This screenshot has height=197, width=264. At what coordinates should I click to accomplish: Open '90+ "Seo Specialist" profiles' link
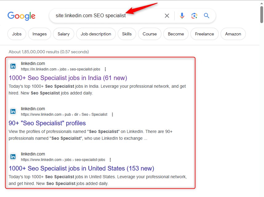point(47,123)
